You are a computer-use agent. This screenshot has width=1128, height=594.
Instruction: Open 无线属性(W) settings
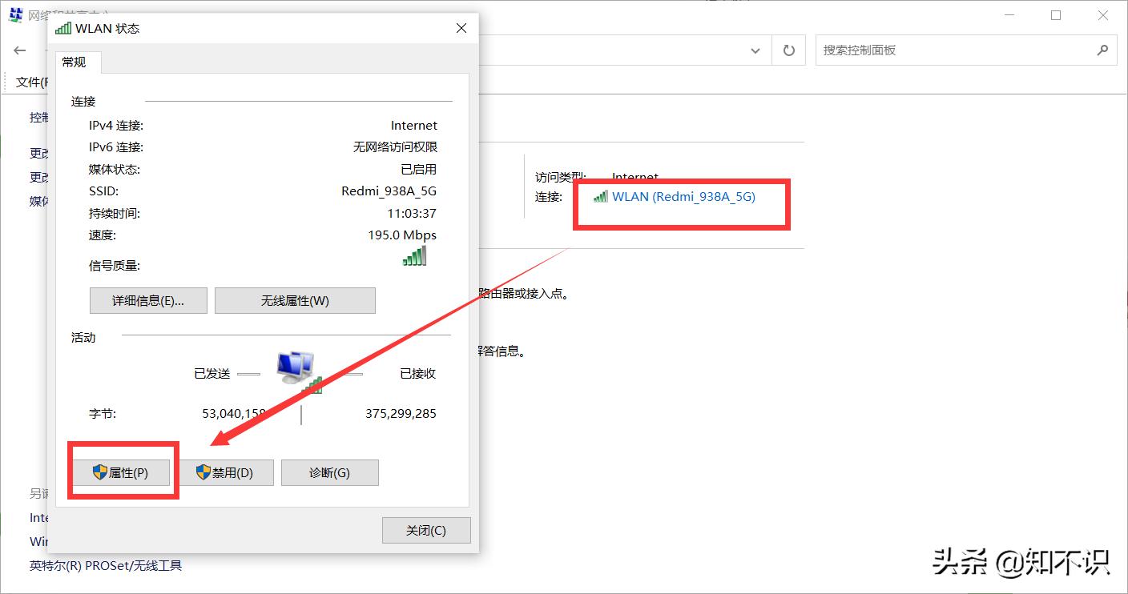coord(295,300)
